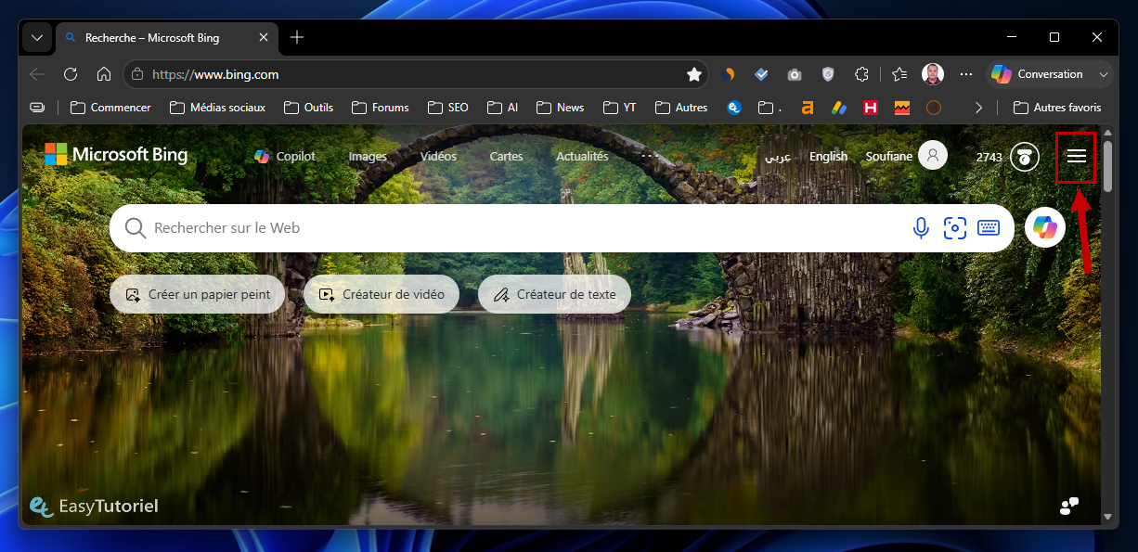
Task: Open the Outils bookmarks folder
Action: 308,108
